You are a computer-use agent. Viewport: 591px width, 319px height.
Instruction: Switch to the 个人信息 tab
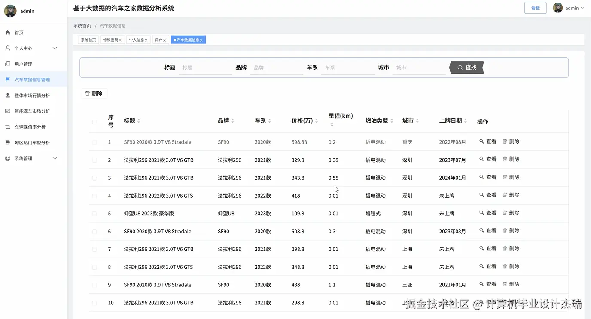pos(138,40)
